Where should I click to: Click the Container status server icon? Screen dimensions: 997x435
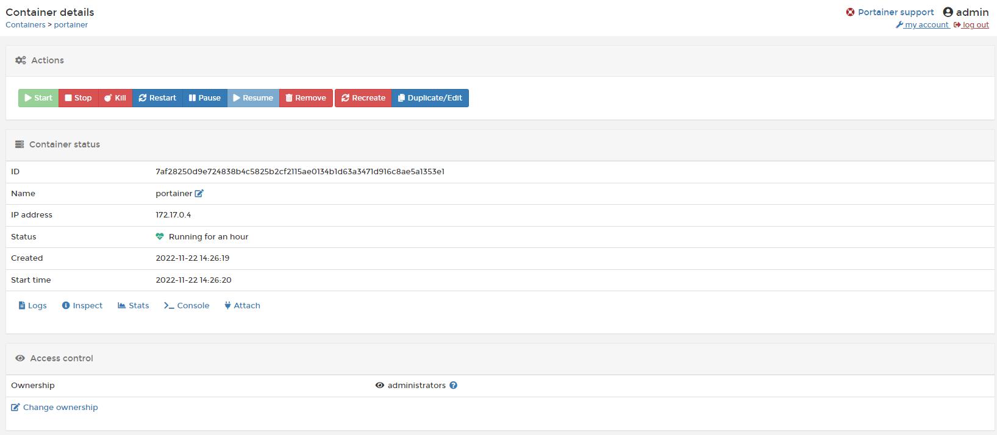[x=20, y=144]
